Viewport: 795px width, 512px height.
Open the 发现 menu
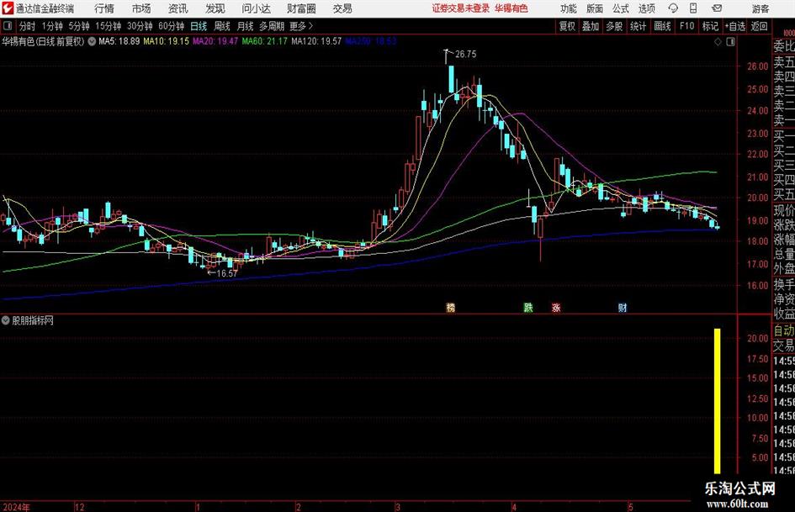[x=215, y=8]
